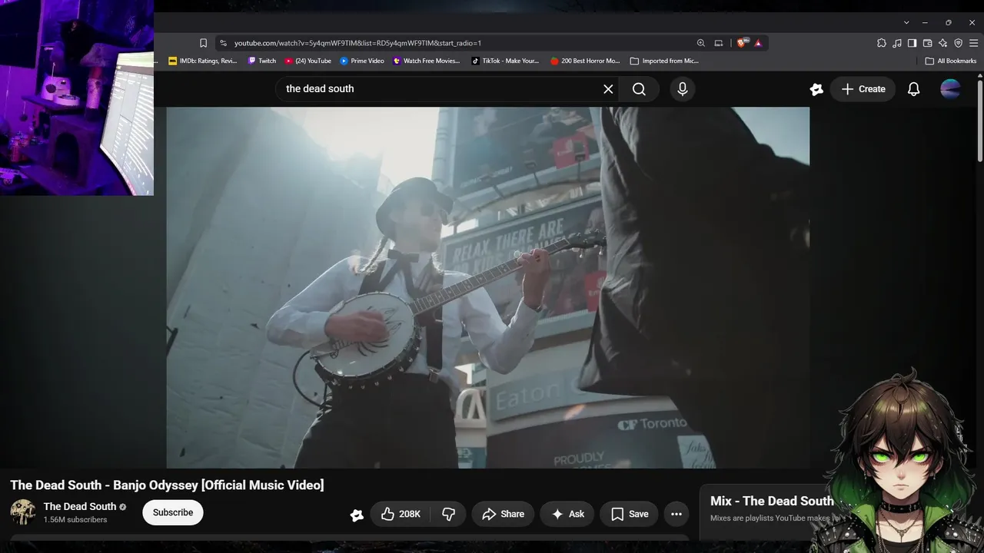Open TikTok - Make Your bookmark
Screen dimensions: 984x553
[x=506, y=61]
